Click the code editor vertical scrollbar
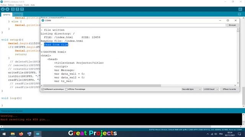245x137 pixels. coord(243,96)
